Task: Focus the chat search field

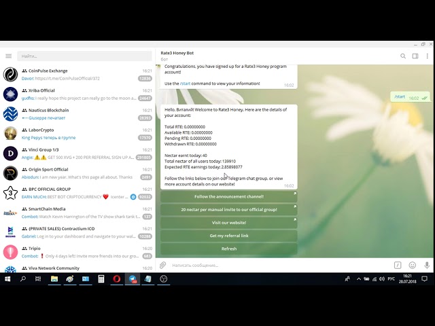Action: 84,56
